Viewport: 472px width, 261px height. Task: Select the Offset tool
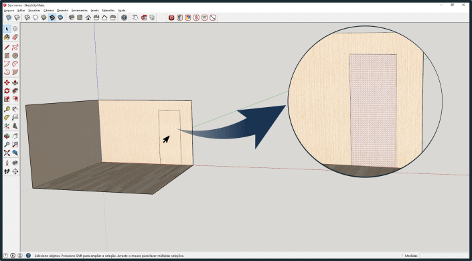15,99
